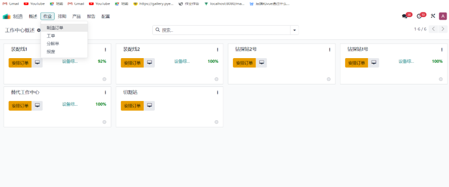Click the gear icon beside 工作中心概述
Screen dimensions: 449x187
coord(38,30)
